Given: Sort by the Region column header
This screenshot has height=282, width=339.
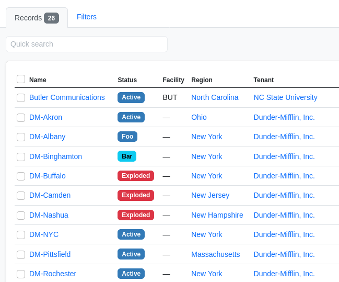Looking at the screenshot, I should [202, 80].
